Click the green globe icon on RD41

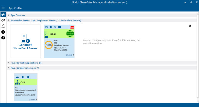click(70, 34)
